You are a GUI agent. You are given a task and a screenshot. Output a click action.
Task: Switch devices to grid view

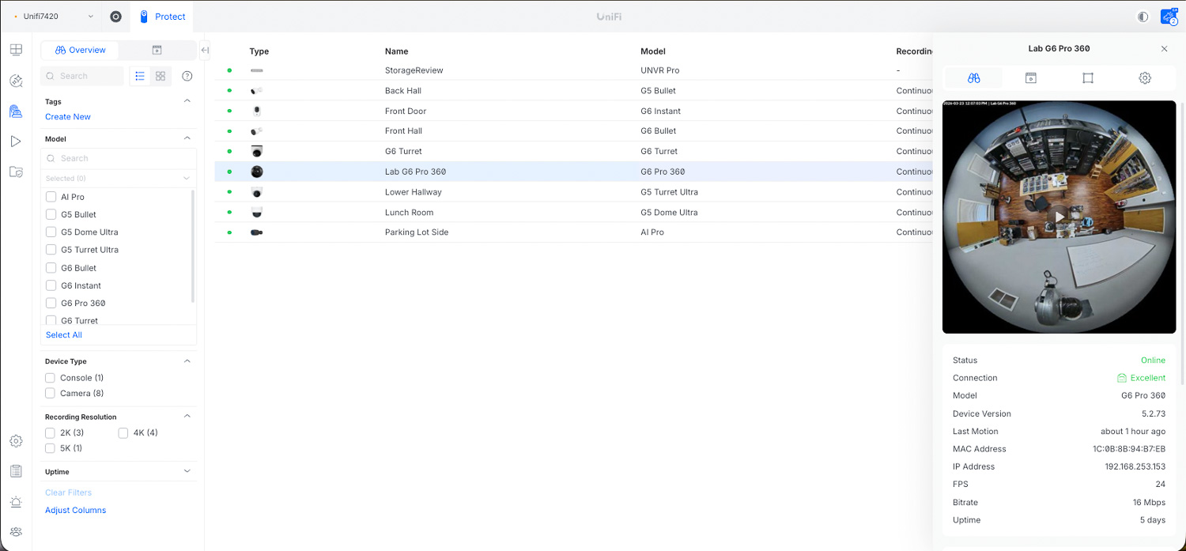[161, 76]
